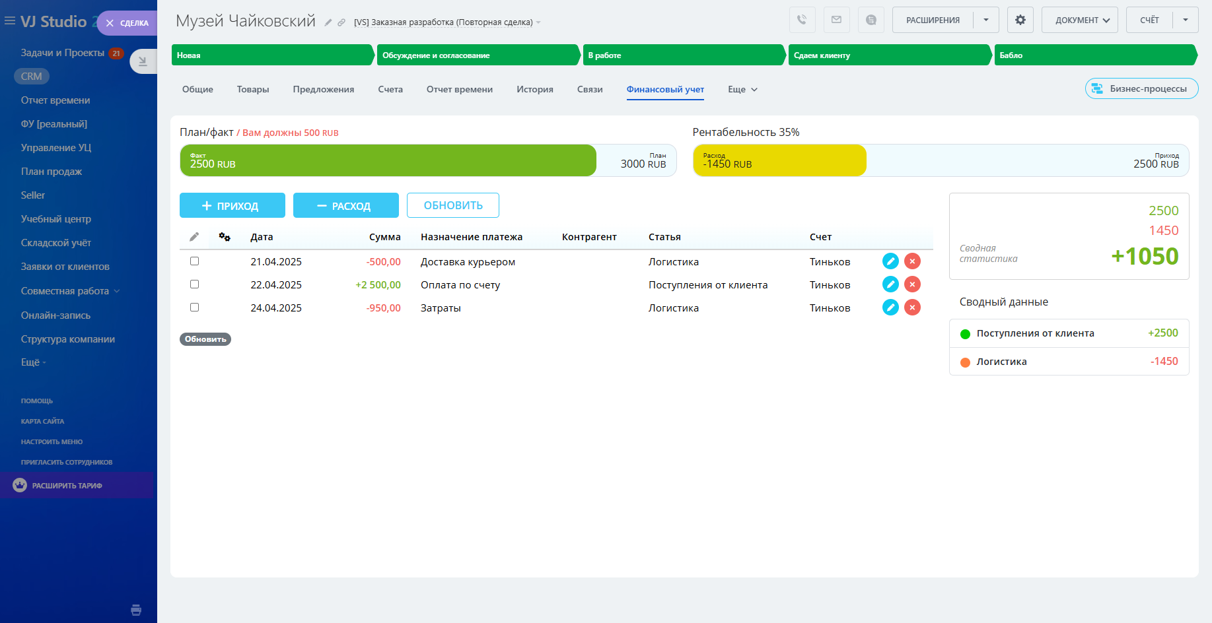Edit the Доставка курьером row with pencil icon
This screenshot has width=1212, height=623.
click(x=890, y=261)
